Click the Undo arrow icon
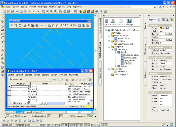This screenshot has height=127, width=176. tap(34, 11)
